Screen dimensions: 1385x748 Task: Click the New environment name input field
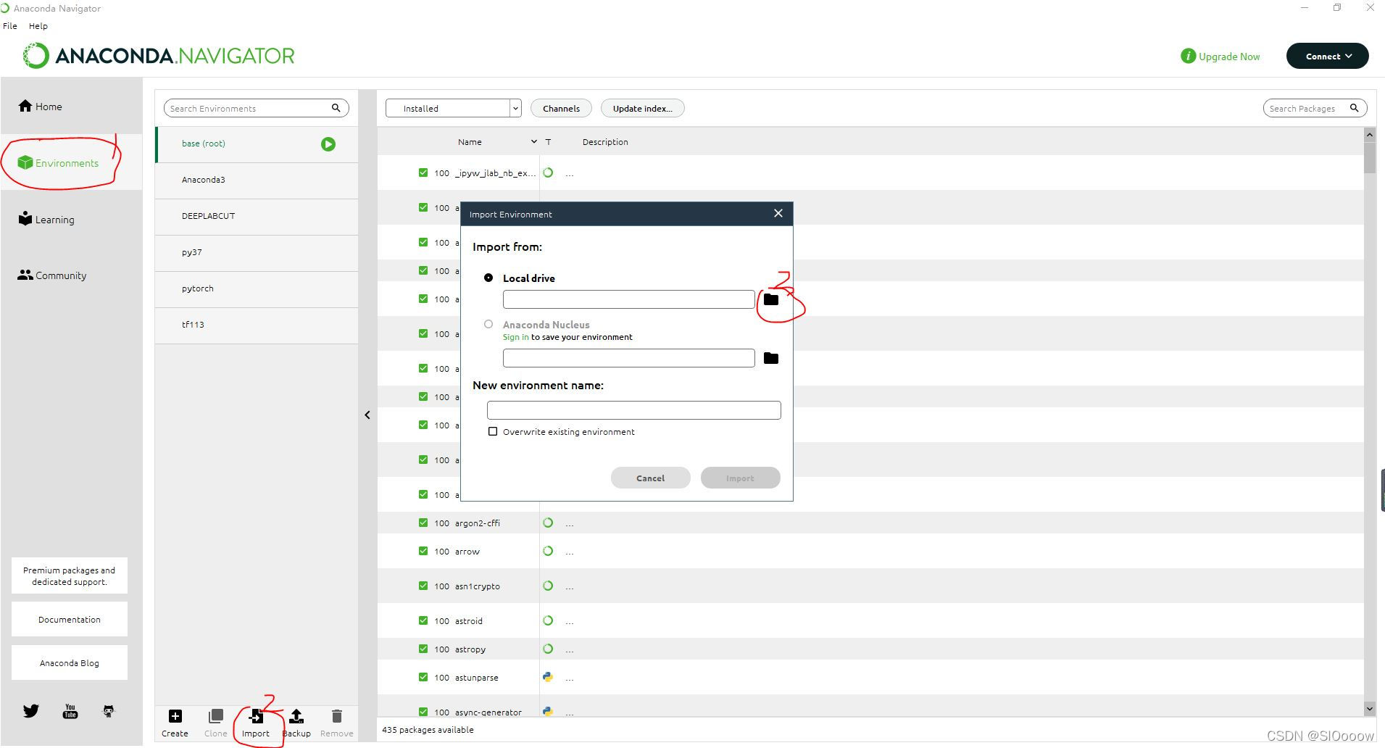click(634, 410)
